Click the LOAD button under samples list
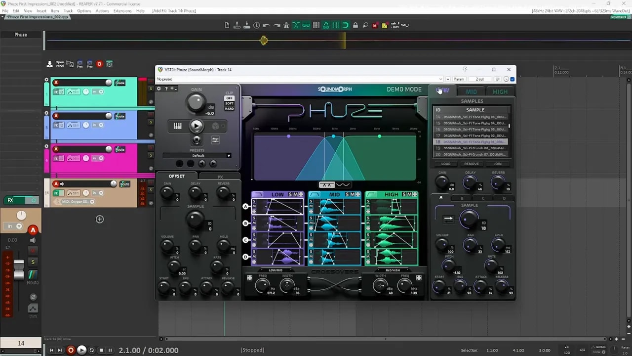This screenshot has width=632, height=356. (446, 164)
